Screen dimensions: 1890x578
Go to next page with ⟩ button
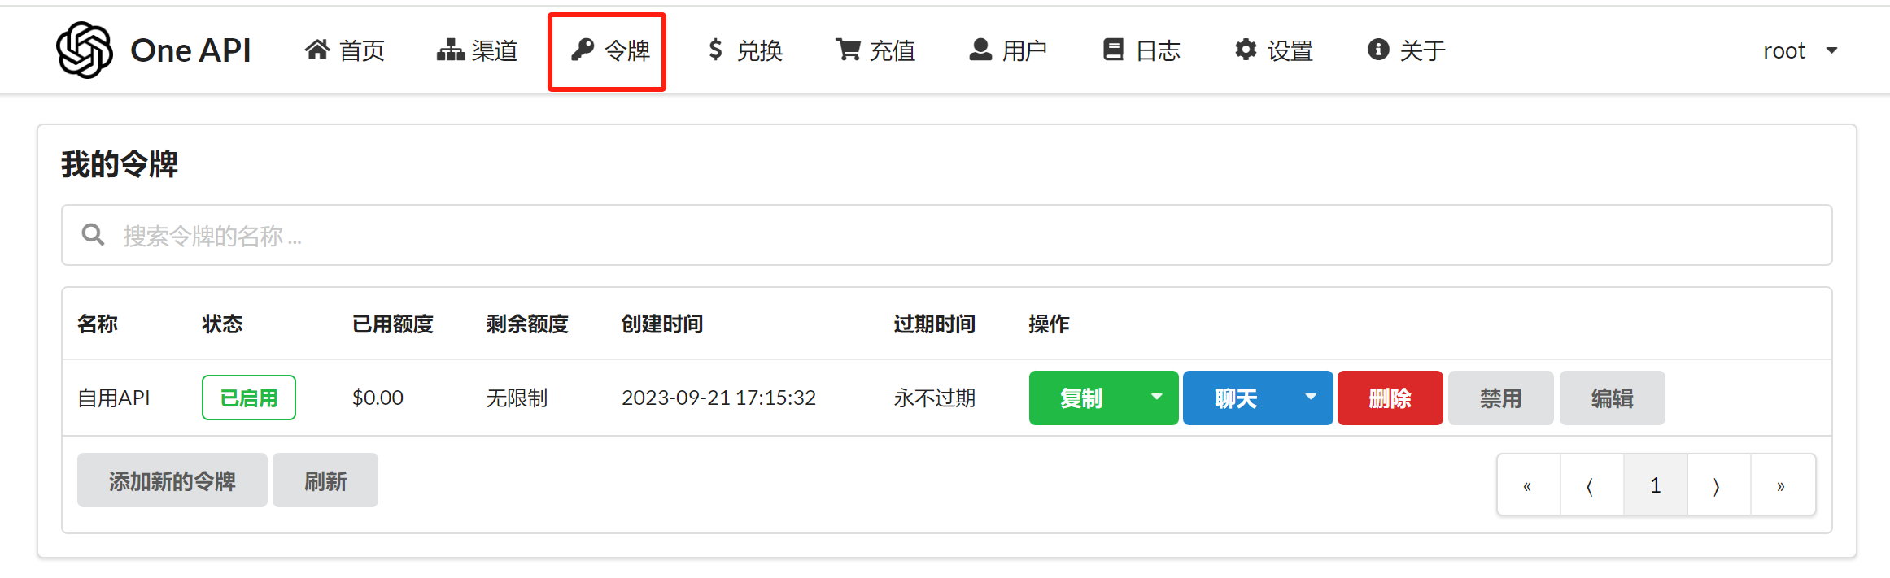click(1719, 485)
